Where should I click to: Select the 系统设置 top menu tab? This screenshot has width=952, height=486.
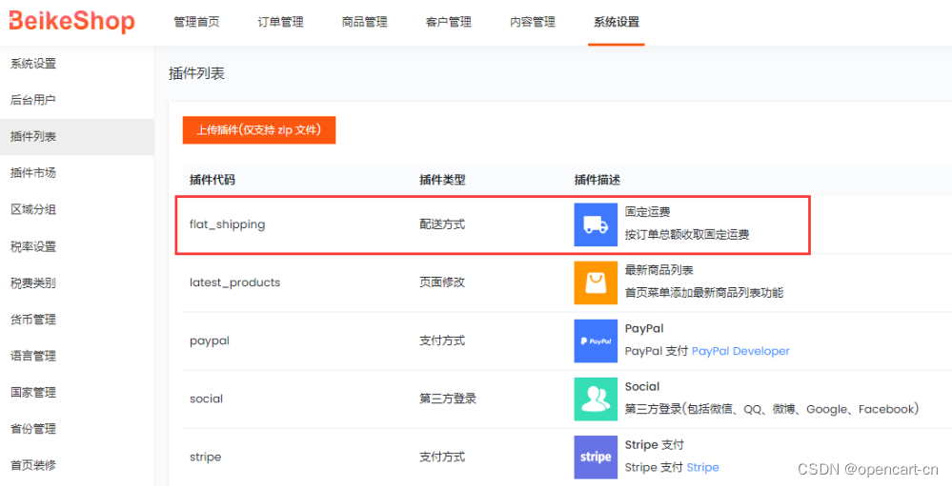click(x=617, y=23)
